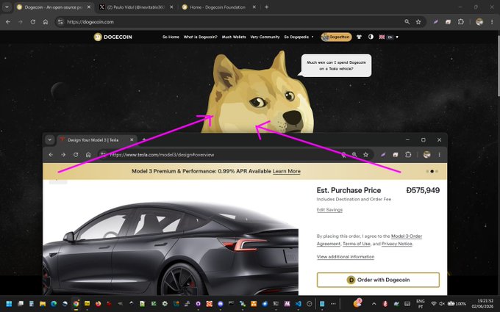Open extensions puzzle icon in Tesla window
The image size is (500, 312).
(x=408, y=155)
